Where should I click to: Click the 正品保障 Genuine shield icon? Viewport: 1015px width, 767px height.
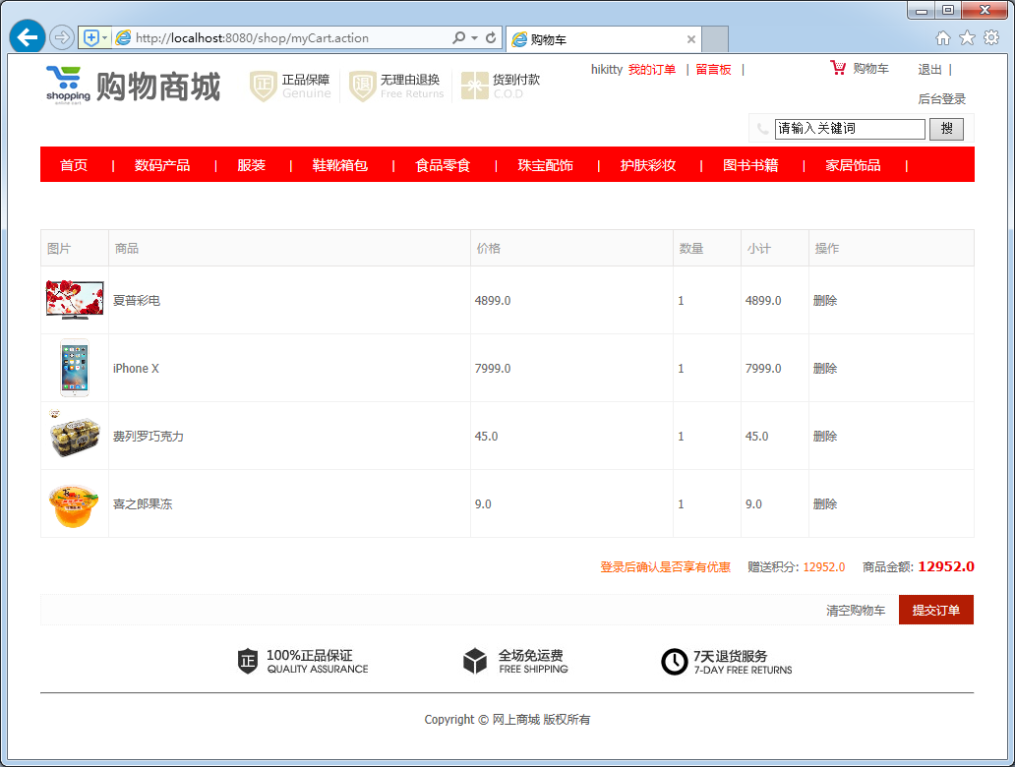[x=263, y=87]
